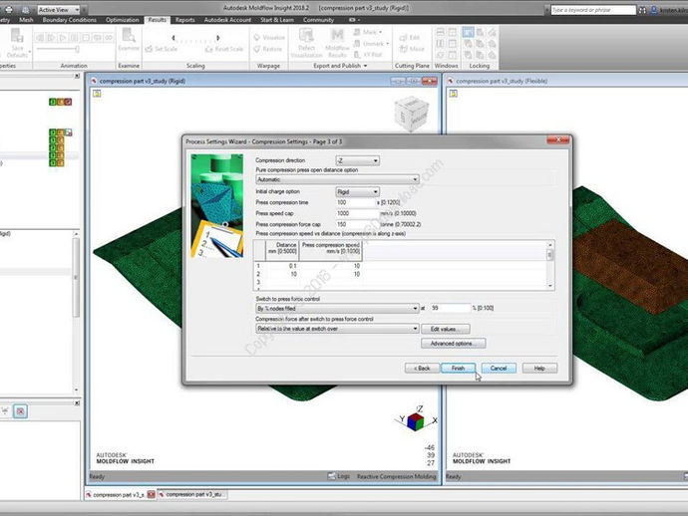Open Advanced options in wizard

click(x=454, y=344)
